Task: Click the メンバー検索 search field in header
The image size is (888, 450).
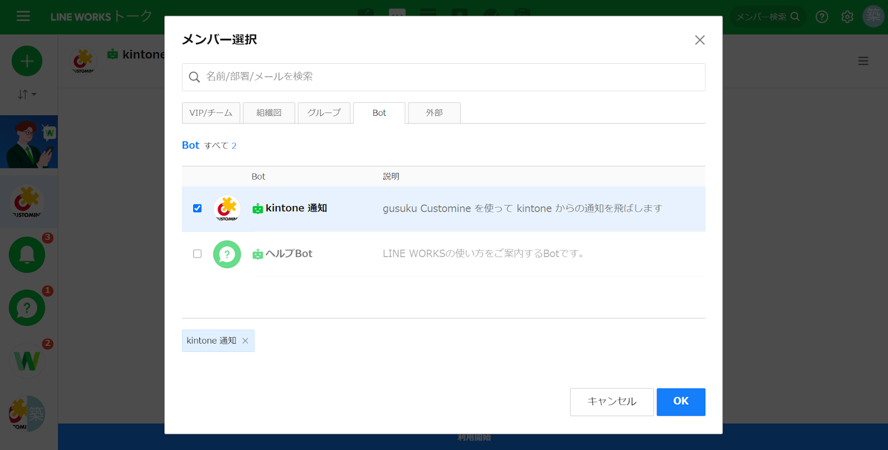Action: pos(768,17)
